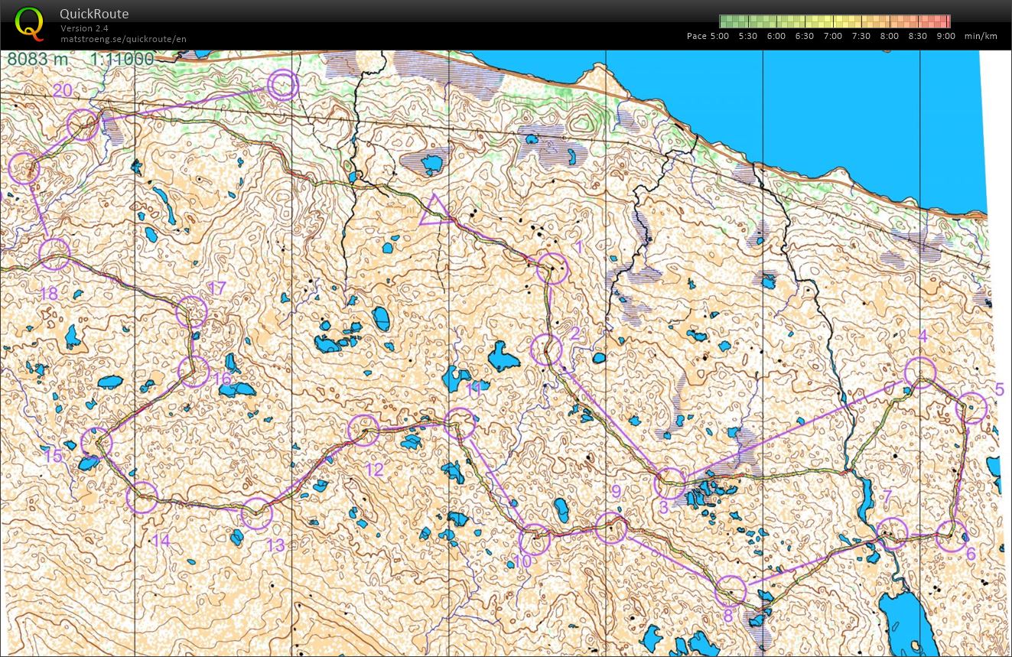Click the 'Version 2.4' text
This screenshot has width=1012, height=657.
[x=85, y=28]
